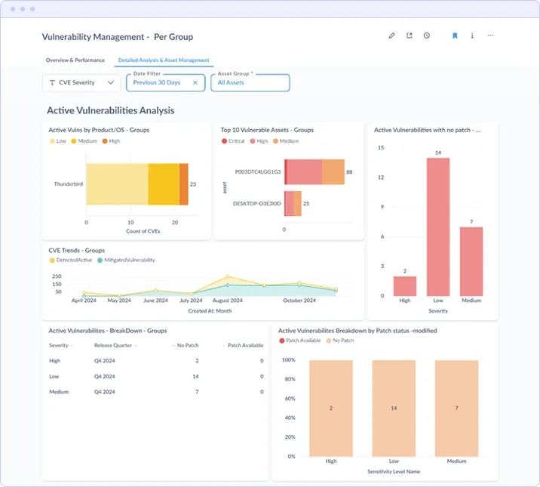The image size is (540, 487).
Task: Toggle the MitigatedVulnerability legend series
Action: coord(126,260)
